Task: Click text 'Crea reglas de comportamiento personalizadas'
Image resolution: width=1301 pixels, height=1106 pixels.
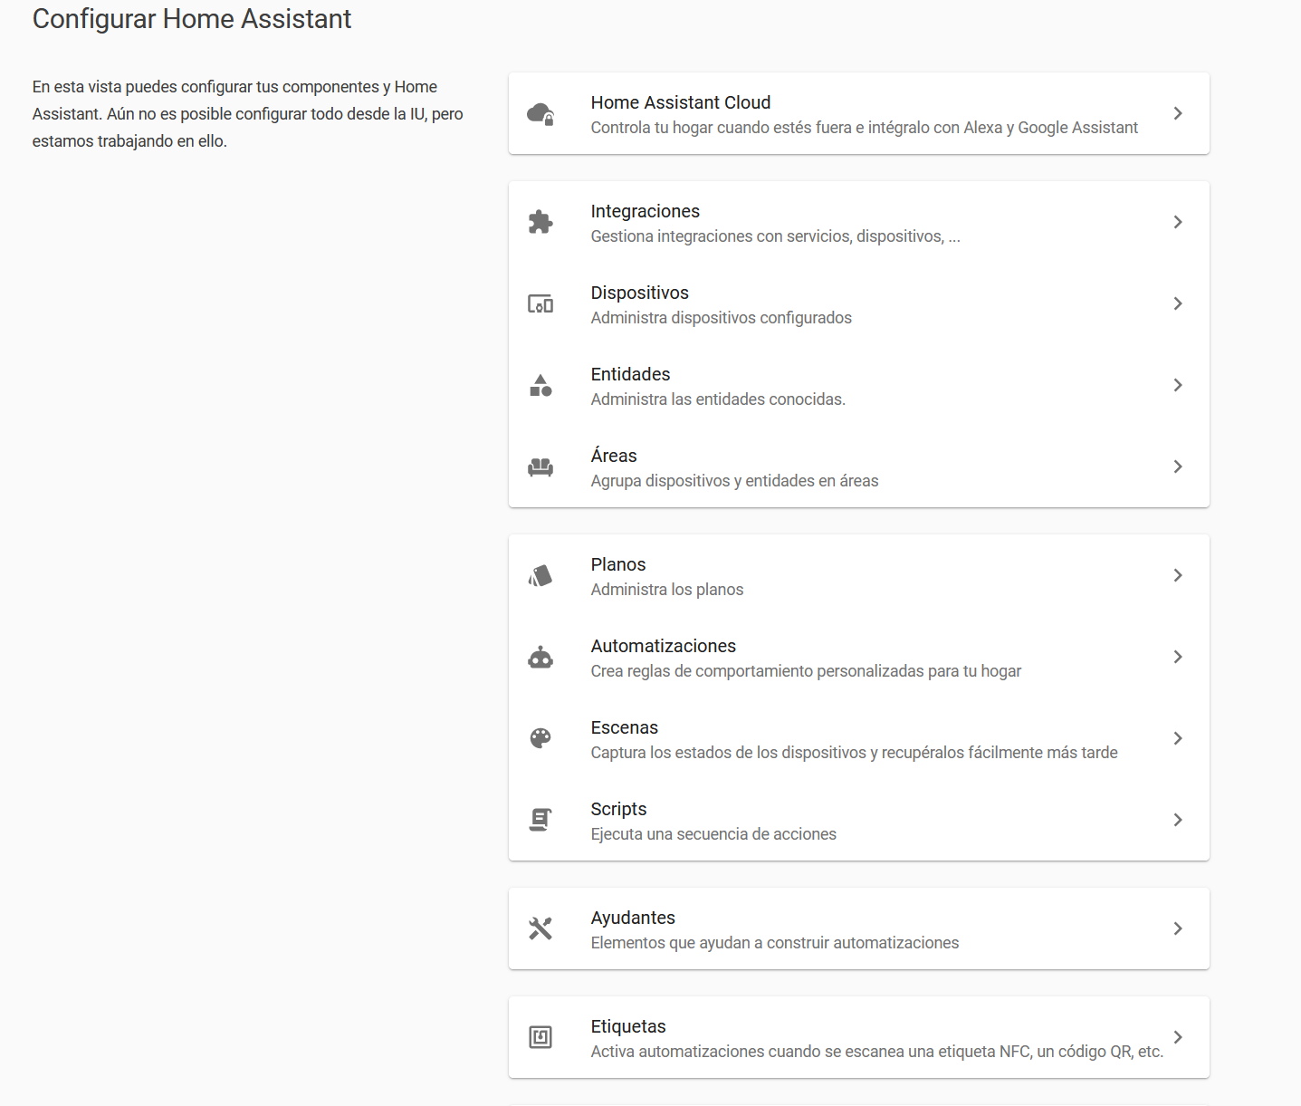Action: click(756, 671)
